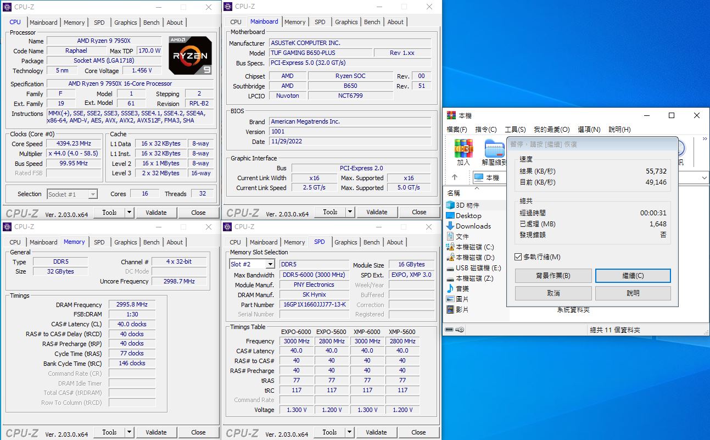The width and height of the screenshot is (710, 440).
Task: Select the 本機磁碟 (Z:) drive icon
Action: coord(451,278)
